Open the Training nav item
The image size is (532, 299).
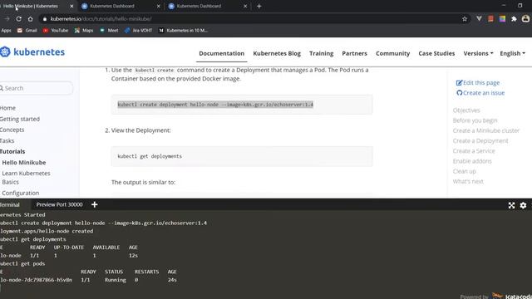click(x=322, y=53)
